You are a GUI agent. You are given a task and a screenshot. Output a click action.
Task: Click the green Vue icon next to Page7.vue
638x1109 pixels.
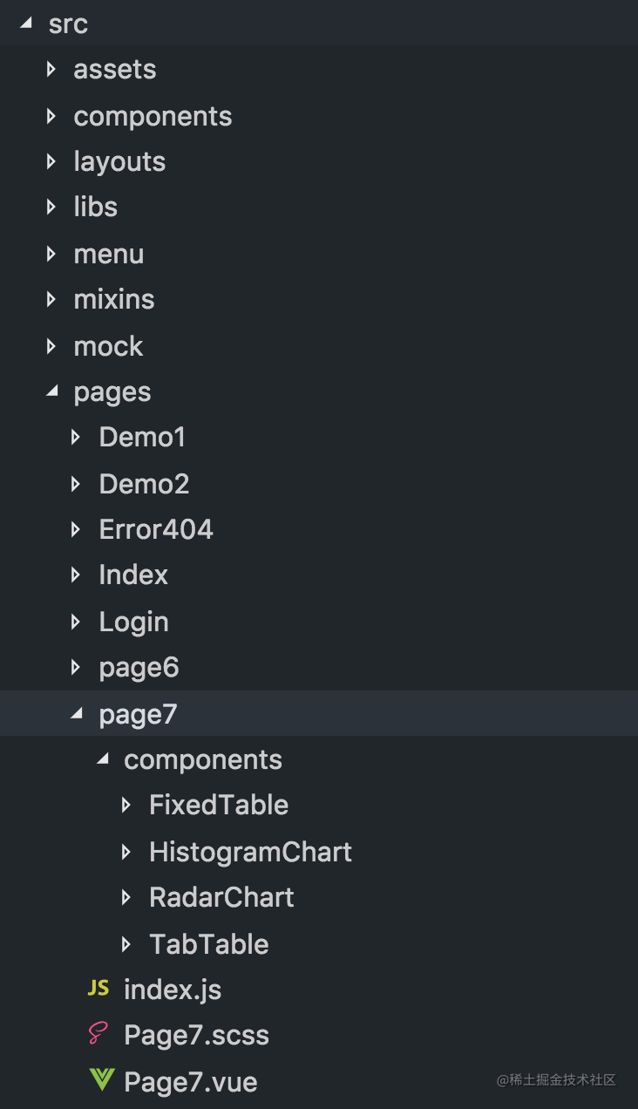(101, 1080)
